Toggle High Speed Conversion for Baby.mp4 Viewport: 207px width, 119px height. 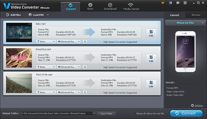101,42
